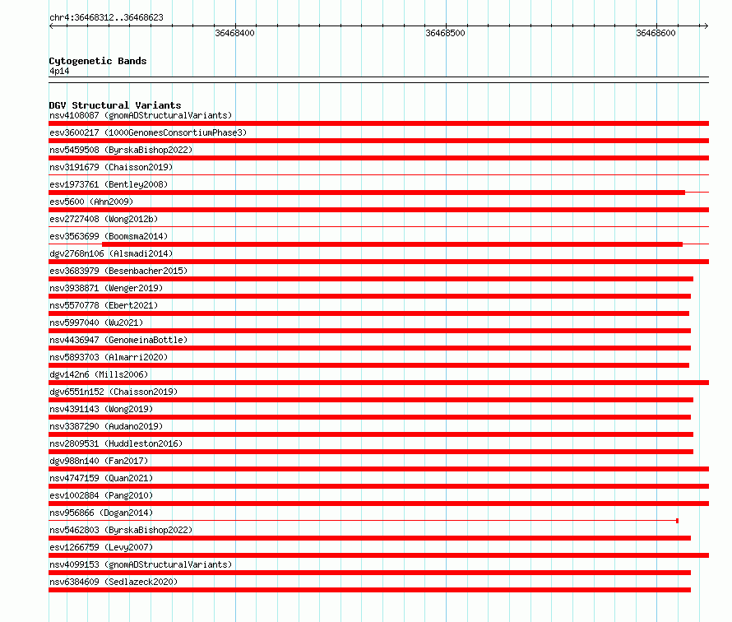Image resolution: width=732 pixels, height=622 pixels.
Task: Click the 36468600 ruler position label
Action: [x=656, y=33]
